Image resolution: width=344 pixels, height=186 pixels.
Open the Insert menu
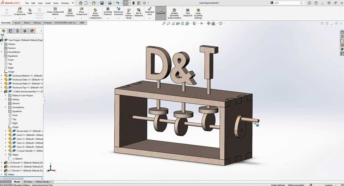[48, 3]
